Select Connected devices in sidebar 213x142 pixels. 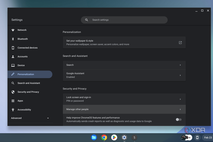click(x=30, y=48)
